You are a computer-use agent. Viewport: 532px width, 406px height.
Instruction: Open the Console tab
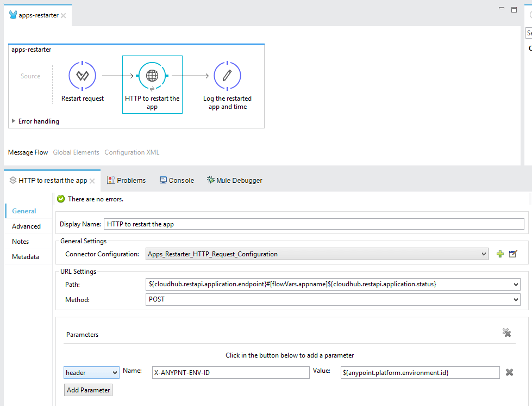(x=177, y=180)
